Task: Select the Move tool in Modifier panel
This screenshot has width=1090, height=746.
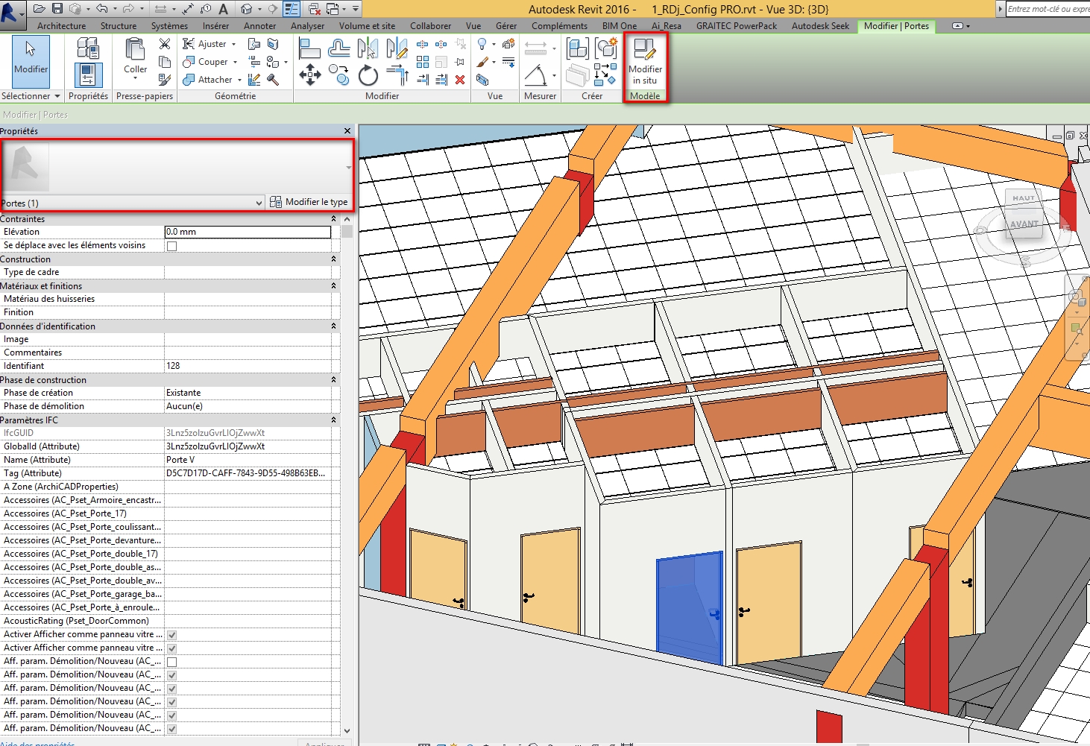Action: [310, 75]
